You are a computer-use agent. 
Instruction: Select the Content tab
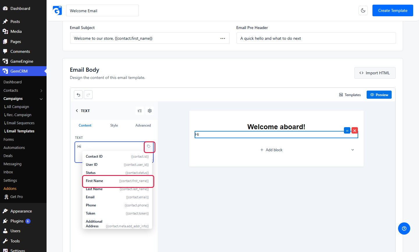pyautogui.click(x=85, y=125)
